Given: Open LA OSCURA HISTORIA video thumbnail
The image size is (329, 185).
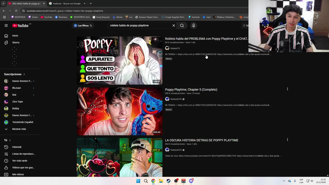Looking at the screenshot, I should [120, 158].
